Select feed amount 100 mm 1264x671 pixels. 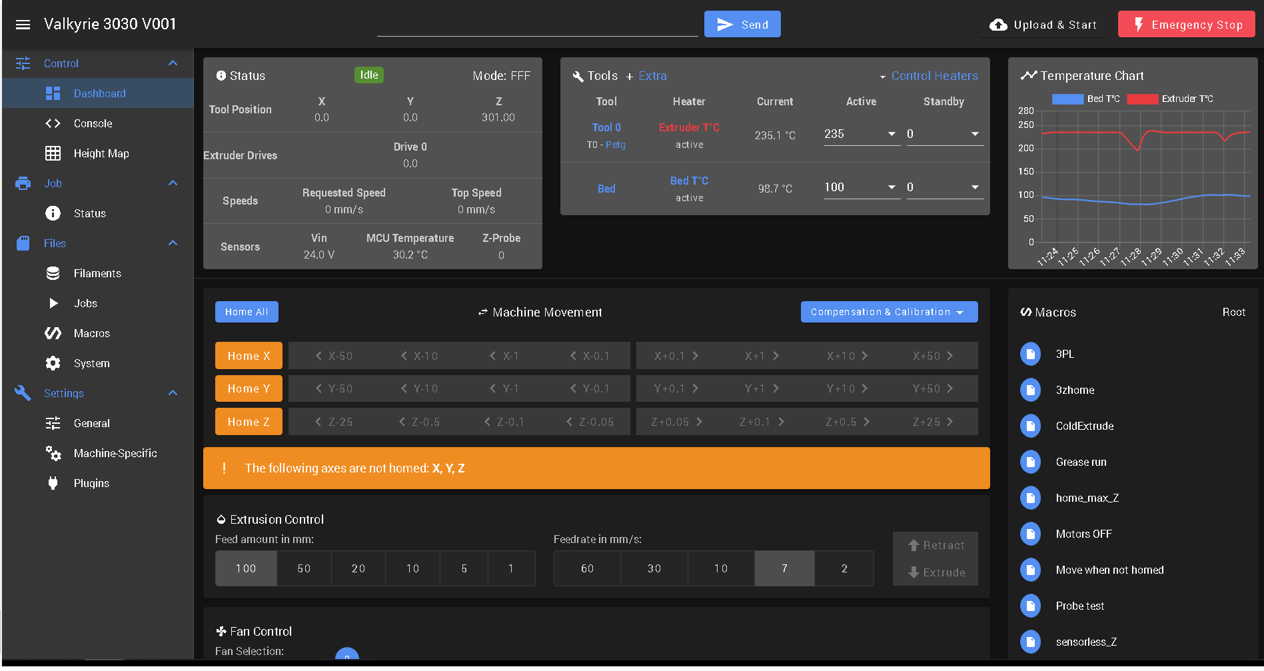coord(246,568)
